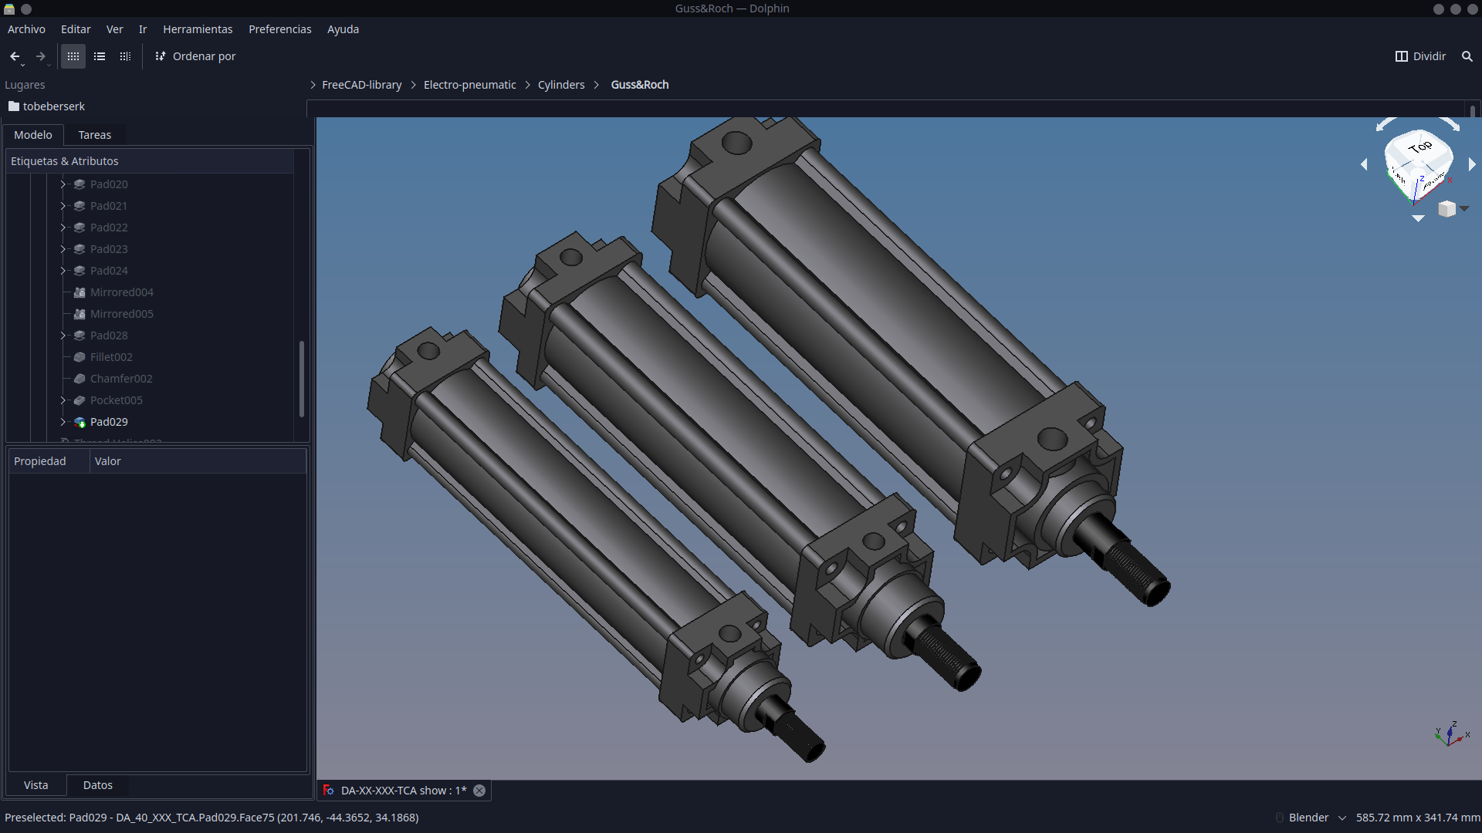The height and width of the screenshot is (833, 1482).
Task: Switch to icons view mode
Action: pyautogui.click(x=73, y=56)
